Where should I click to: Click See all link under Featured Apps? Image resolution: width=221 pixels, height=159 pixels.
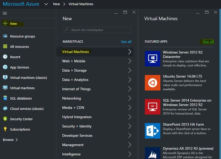pyautogui.click(x=208, y=42)
